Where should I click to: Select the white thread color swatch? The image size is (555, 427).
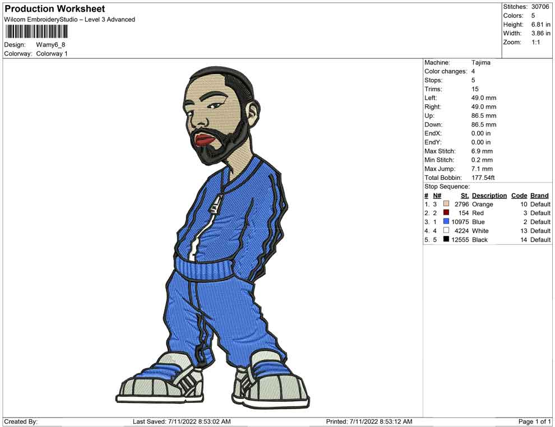coord(446,231)
